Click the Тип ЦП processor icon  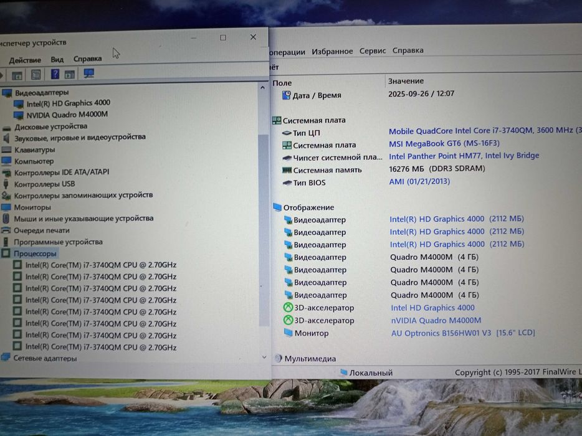[x=287, y=133]
